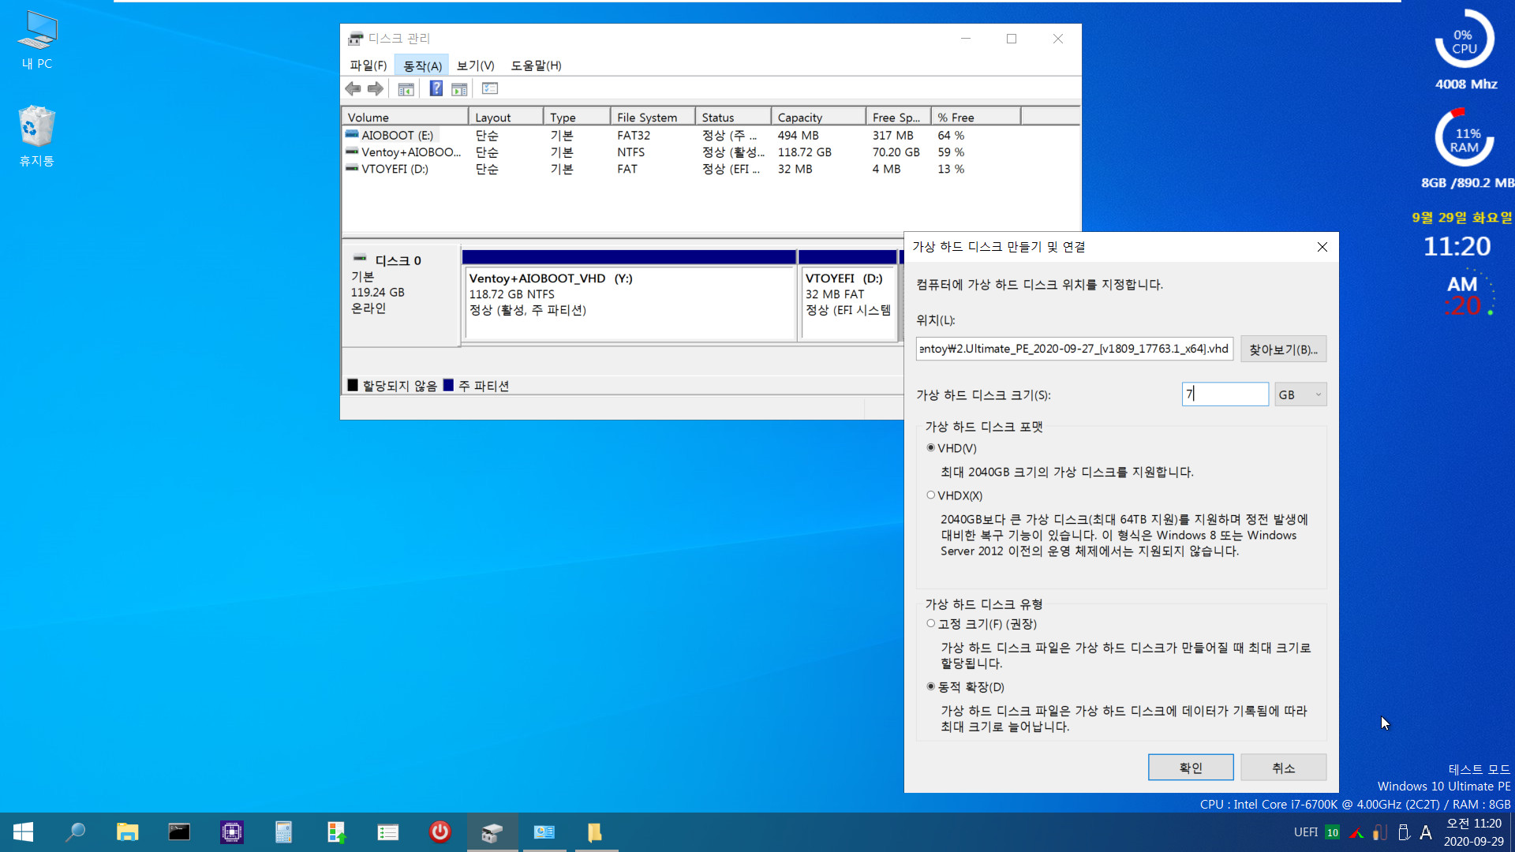Click the Back arrow in Disk Management toolbar
The height and width of the screenshot is (852, 1515).
click(353, 89)
